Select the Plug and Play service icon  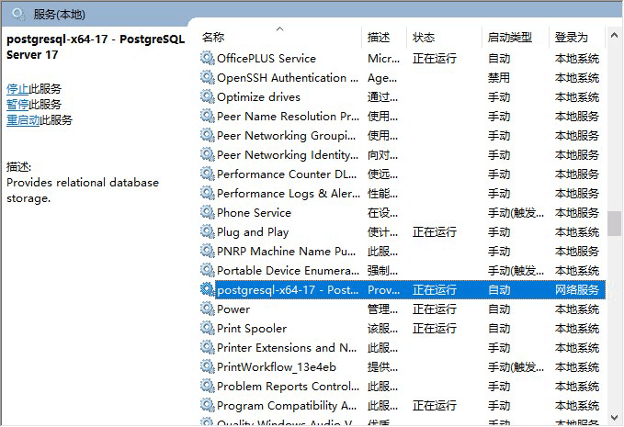click(207, 231)
